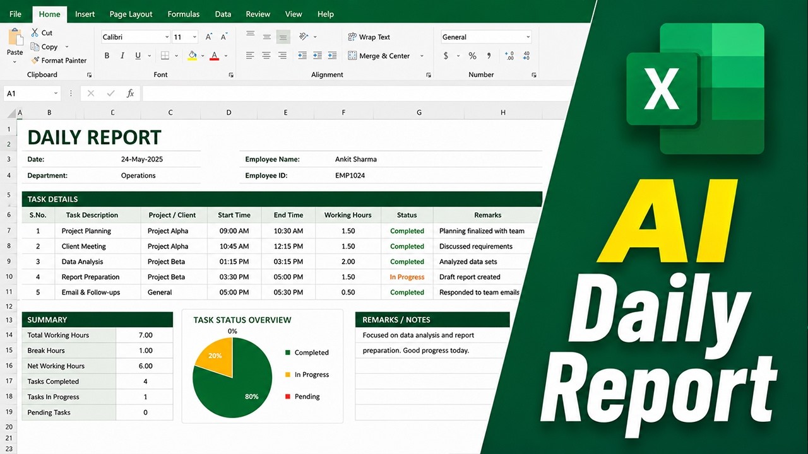The image size is (808, 454).
Task: Click the Copy icon
Action: [35, 47]
